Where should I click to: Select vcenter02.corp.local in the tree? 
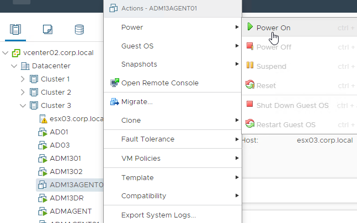click(58, 53)
